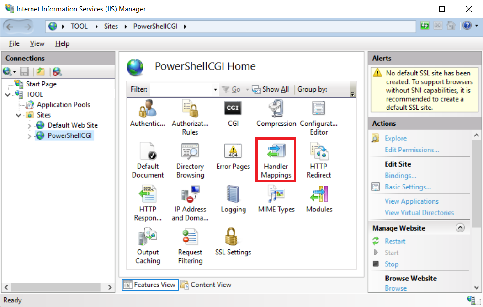Click Edit Permissions link
The image size is (483, 307).
[x=412, y=150]
